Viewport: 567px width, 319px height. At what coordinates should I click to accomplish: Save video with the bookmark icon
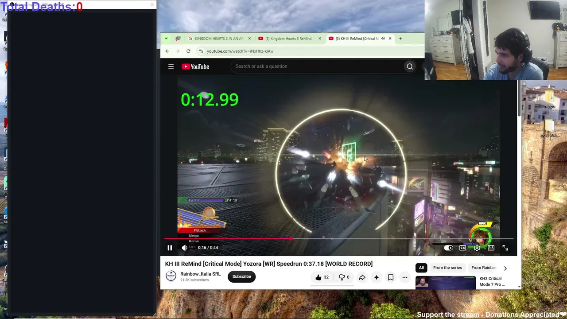[x=390, y=277]
